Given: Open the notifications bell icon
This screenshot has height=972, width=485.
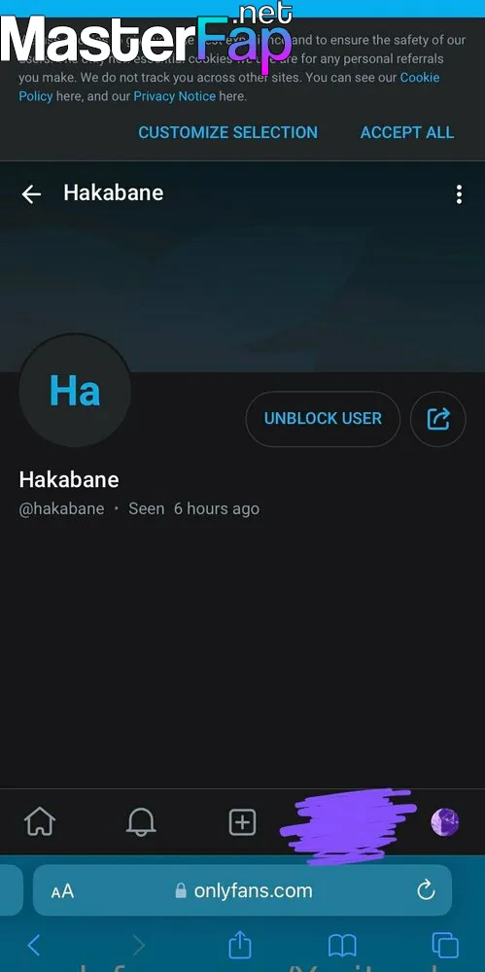Looking at the screenshot, I should [x=141, y=822].
